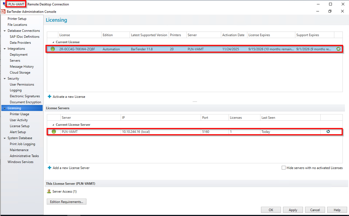The height and width of the screenshot is (216, 349).
Task: Click the green status icon of license 2R-0CC4G-TKKW4-ZQBF
Action: [x=53, y=49]
